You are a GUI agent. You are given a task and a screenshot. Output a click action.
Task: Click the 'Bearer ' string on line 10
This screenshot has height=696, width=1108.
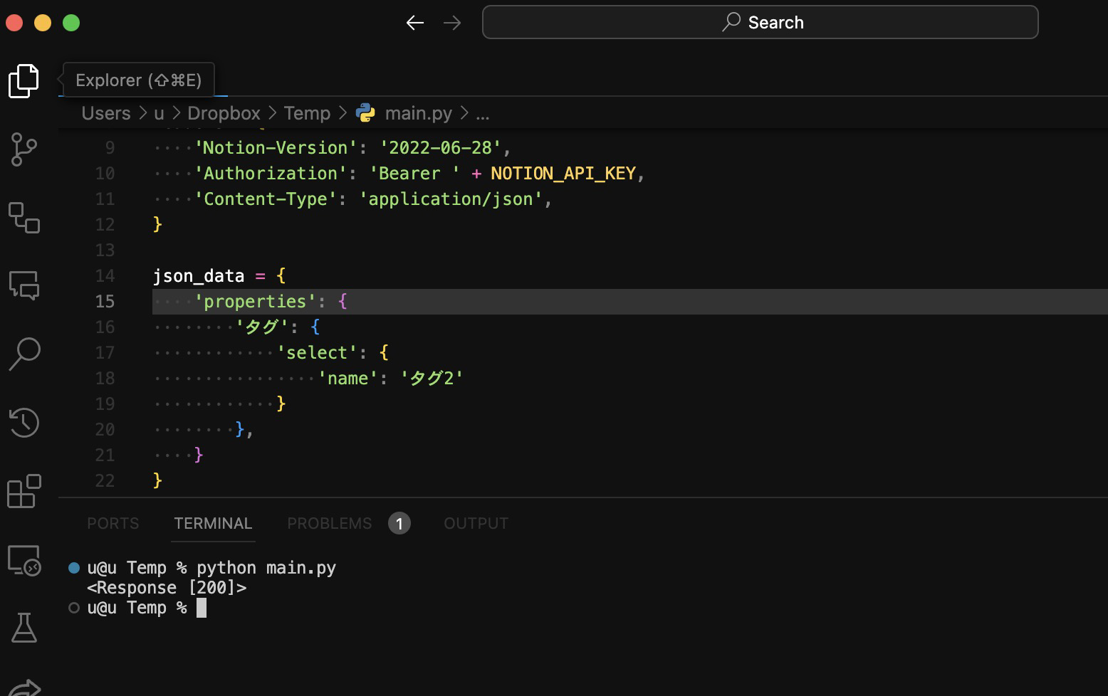pyautogui.click(x=414, y=174)
